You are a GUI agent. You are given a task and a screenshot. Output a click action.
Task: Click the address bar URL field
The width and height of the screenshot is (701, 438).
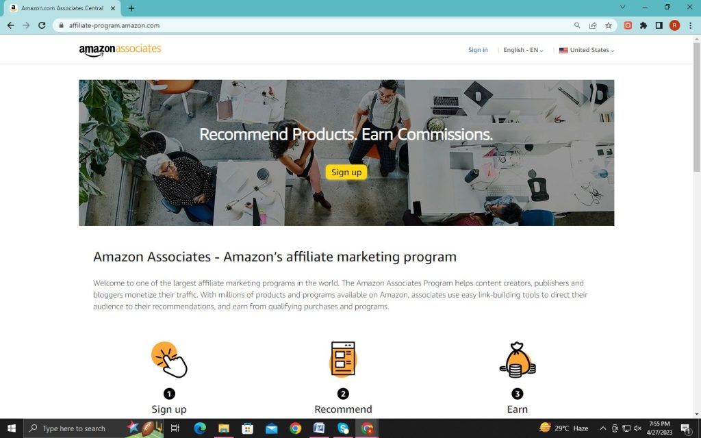[x=313, y=25]
